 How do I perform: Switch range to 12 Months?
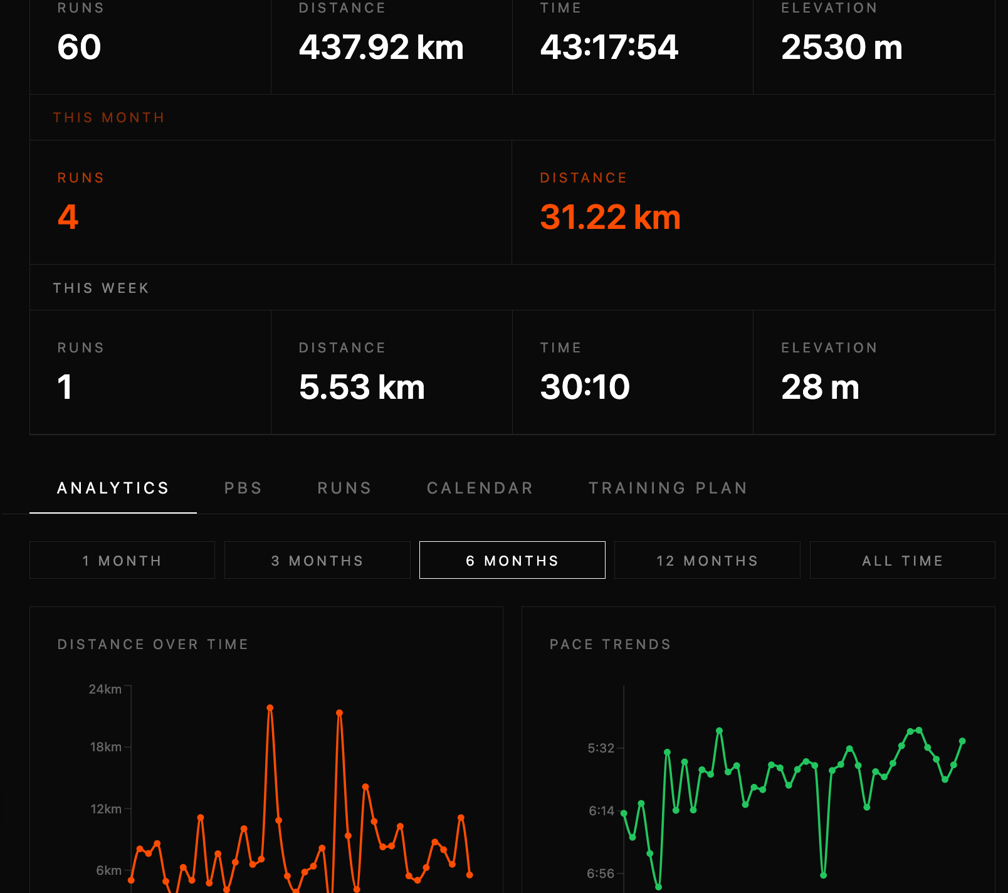(x=707, y=560)
